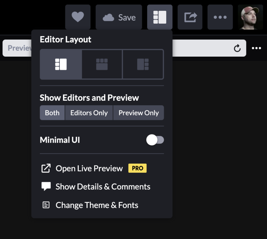The width and height of the screenshot is (267, 239).
Task: Open the three-dots more menu in header
Action: pos(220,17)
